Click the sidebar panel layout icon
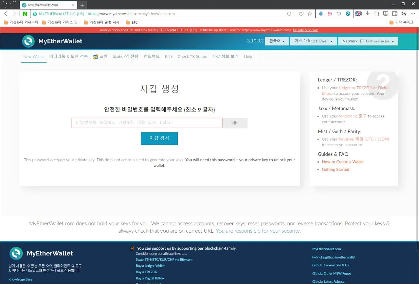 point(395,14)
